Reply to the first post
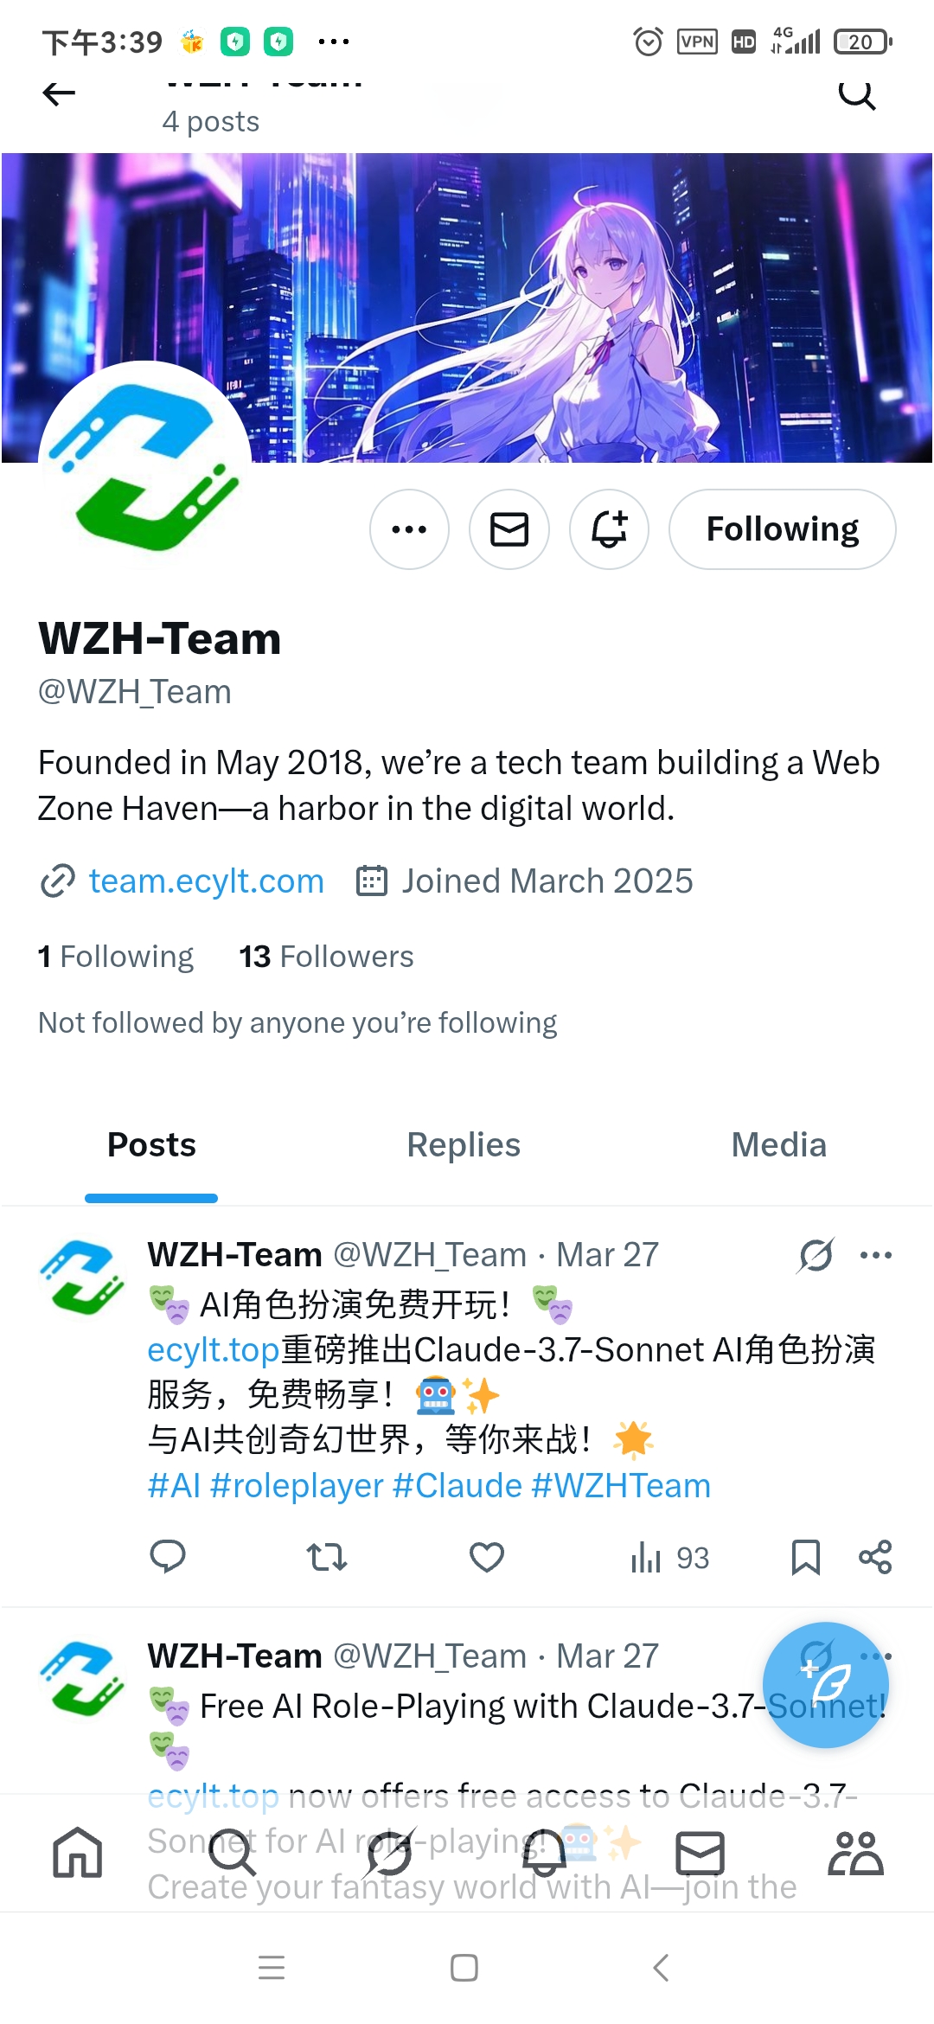Viewport: 934px width, 2024px height. (168, 1557)
